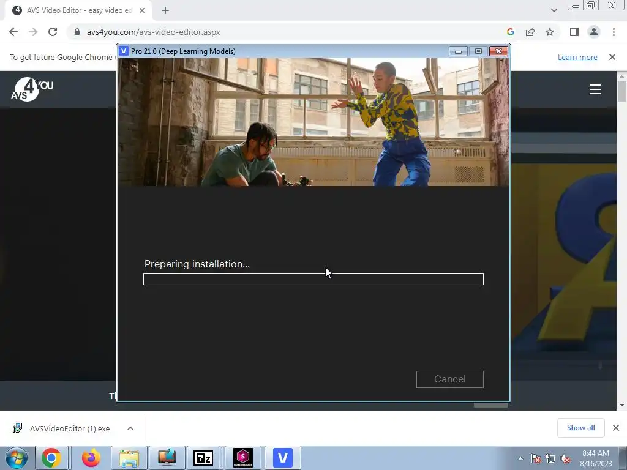Click the Google icon in address bar
The height and width of the screenshot is (470, 627).
pos(510,32)
